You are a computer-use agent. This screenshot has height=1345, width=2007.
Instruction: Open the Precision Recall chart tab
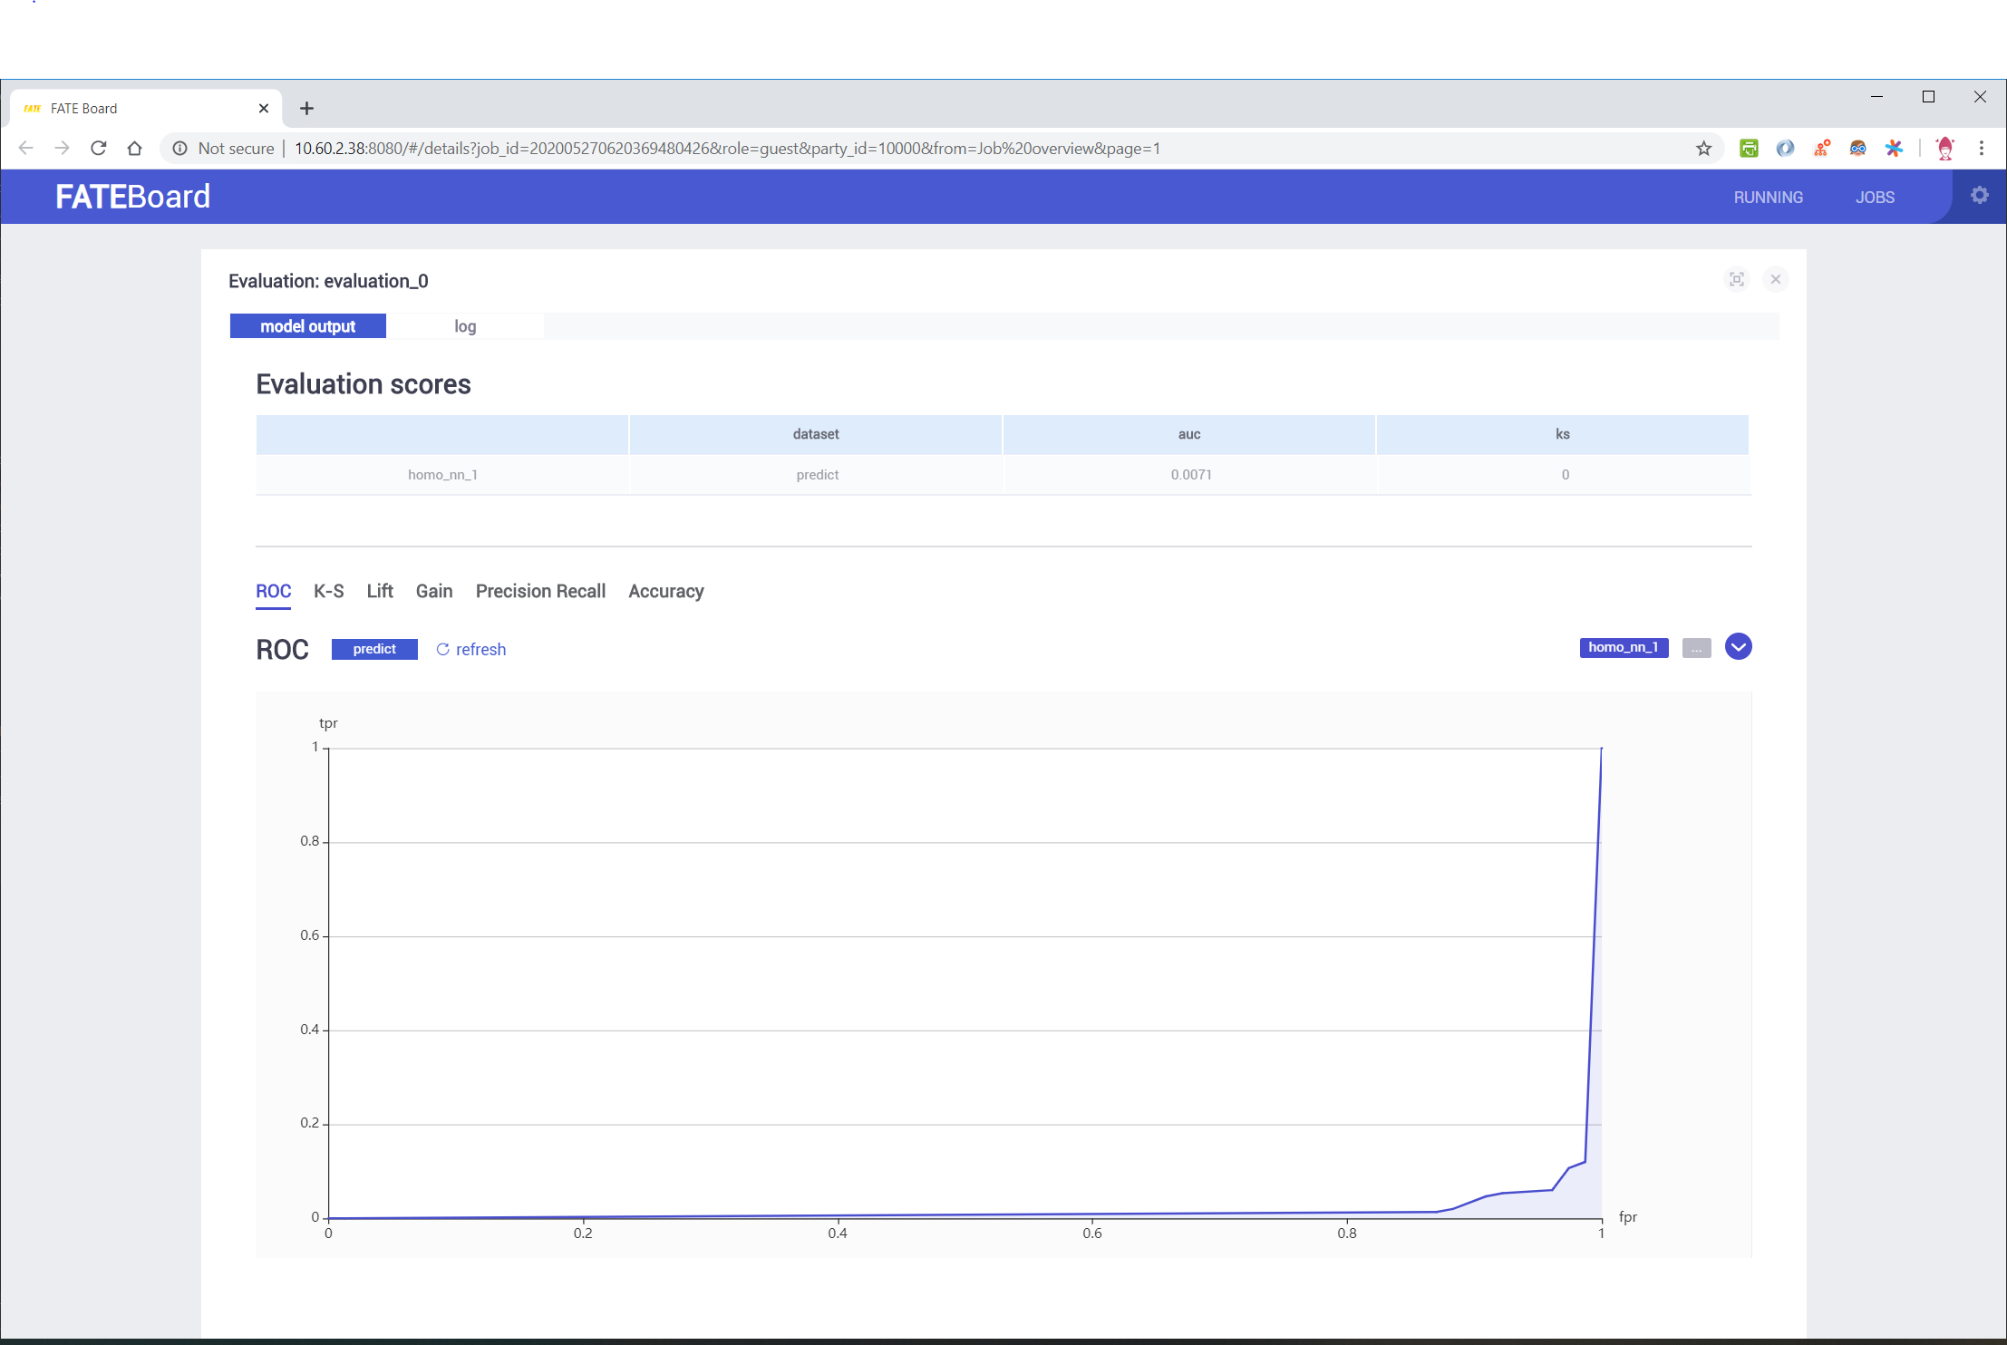point(540,591)
